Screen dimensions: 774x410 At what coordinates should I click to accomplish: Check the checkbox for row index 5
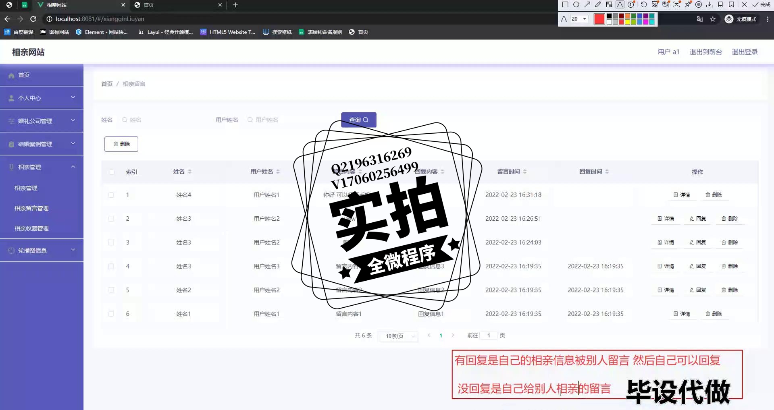pyautogui.click(x=111, y=290)
